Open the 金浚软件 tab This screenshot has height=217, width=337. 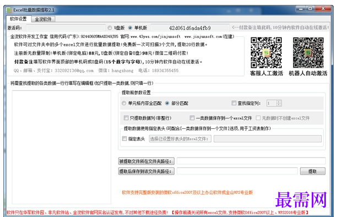point(43,19)
